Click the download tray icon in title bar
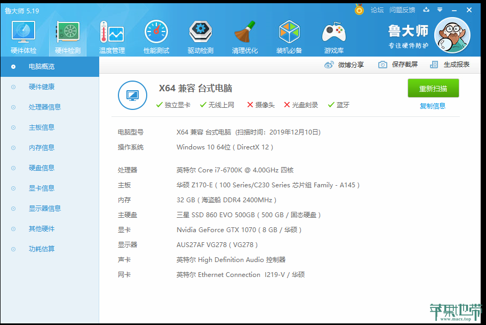 [x=426, y=10]
